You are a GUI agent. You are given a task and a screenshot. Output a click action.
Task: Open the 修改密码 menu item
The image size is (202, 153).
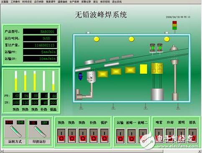[105, 2]
